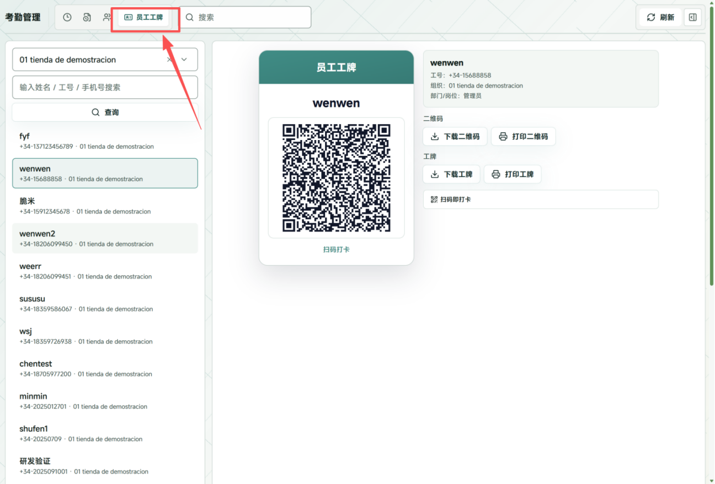
Task: Expand the 01 tienda de demostracion dropdown
Action: (x=184, y=60)
